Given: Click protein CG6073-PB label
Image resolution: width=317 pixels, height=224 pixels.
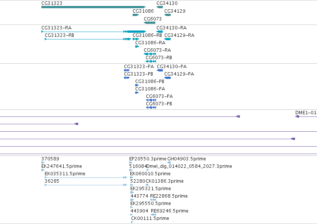Looking at the screenshot, I should (x=159, y=104).
